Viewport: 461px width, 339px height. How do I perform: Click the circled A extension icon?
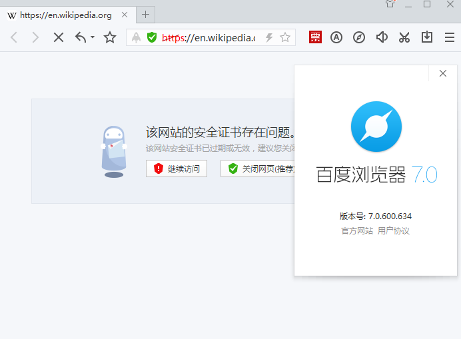point(336,37)
